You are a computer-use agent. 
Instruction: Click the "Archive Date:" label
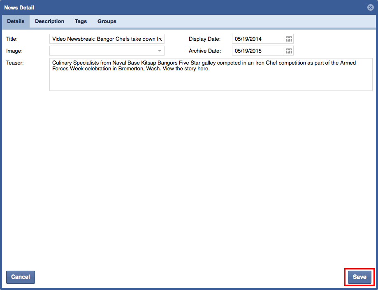pos(205,51)
